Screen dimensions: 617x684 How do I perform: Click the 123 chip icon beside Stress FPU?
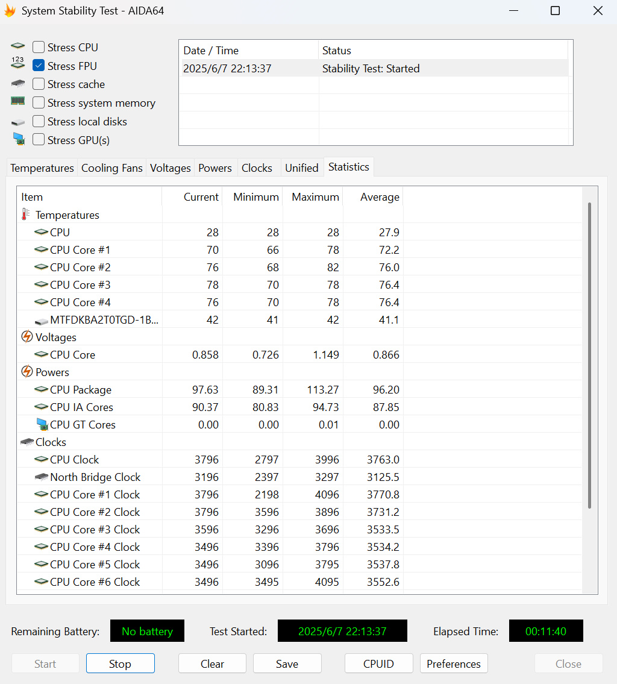tap(18, 63)
